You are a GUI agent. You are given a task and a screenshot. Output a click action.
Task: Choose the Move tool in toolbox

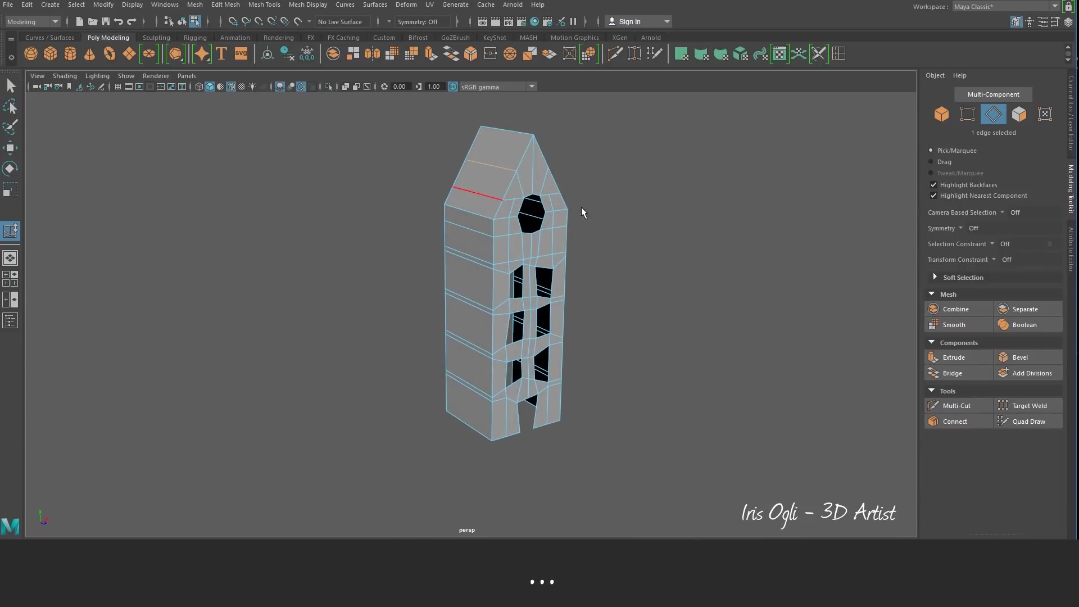tap(10, 148)
